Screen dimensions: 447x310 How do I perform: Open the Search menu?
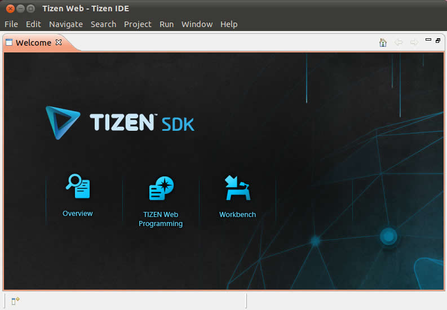click(103, 24)
